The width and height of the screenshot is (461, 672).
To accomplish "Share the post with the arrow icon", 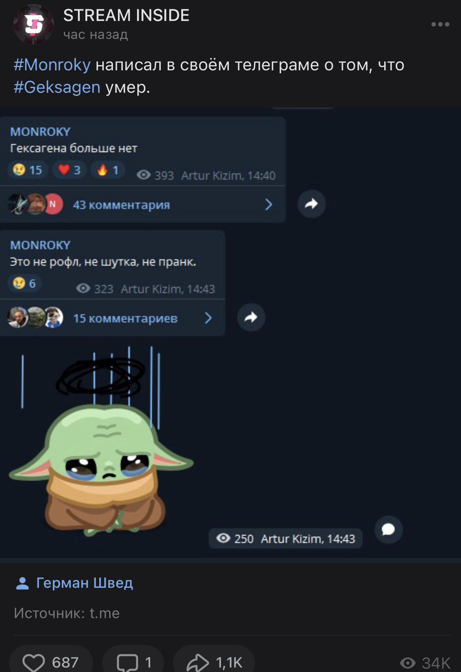I will (x=214, y=662).
